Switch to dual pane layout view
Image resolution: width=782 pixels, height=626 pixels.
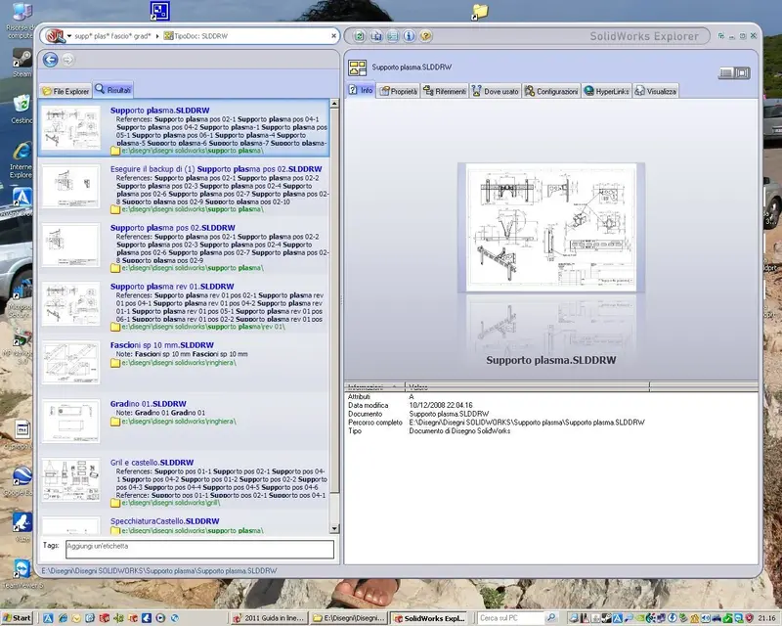pos(743,73)
